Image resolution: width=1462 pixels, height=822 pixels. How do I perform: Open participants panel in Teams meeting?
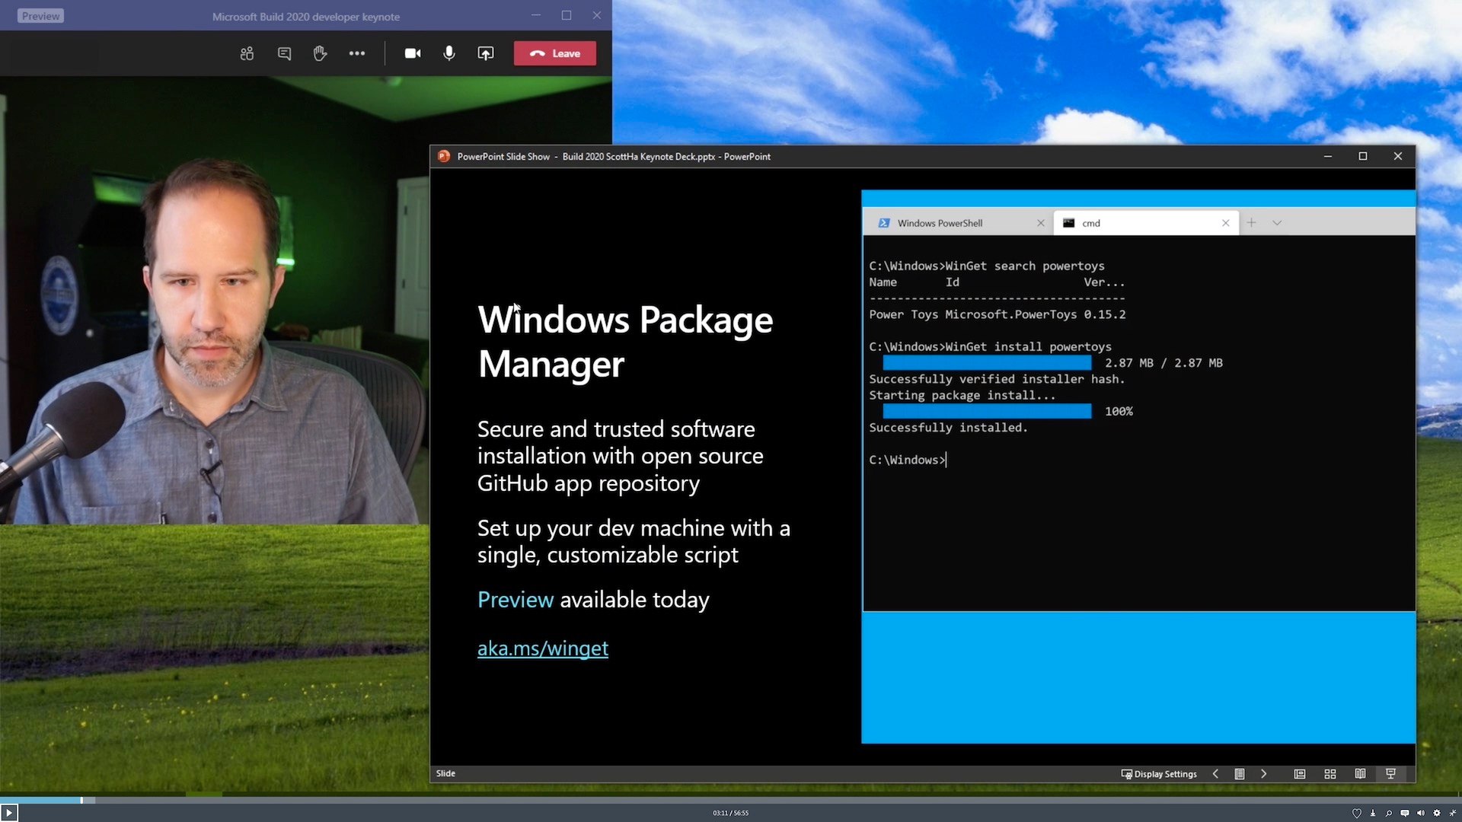coord(247,53)
